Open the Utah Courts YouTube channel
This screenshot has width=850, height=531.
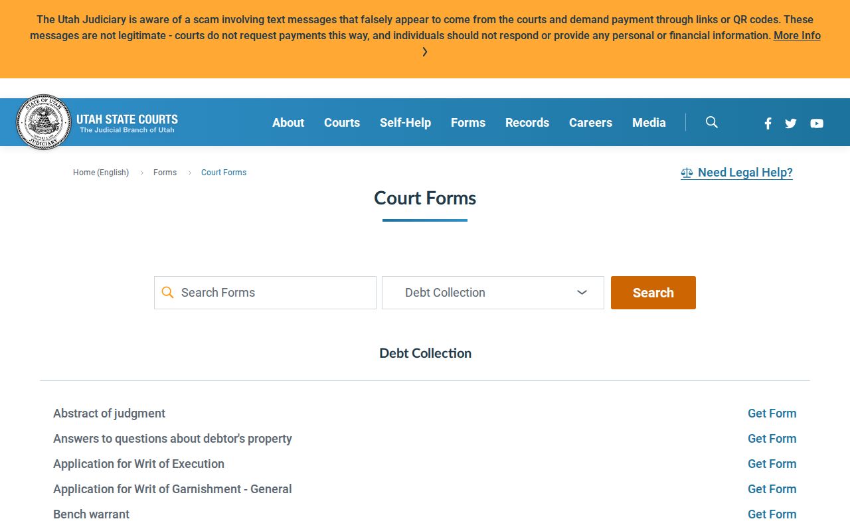pyautogui.click(x=817, y=123)
